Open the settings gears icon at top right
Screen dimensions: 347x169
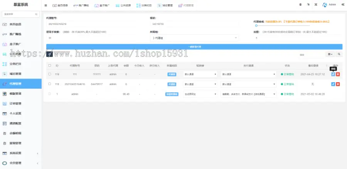tap(343, 5)
